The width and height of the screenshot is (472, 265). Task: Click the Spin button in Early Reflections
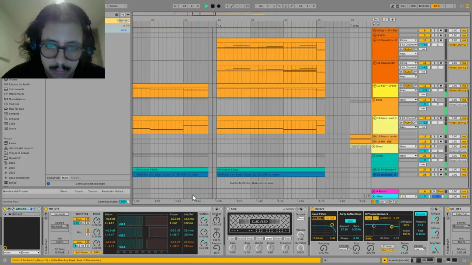click(x=350, y=221)
